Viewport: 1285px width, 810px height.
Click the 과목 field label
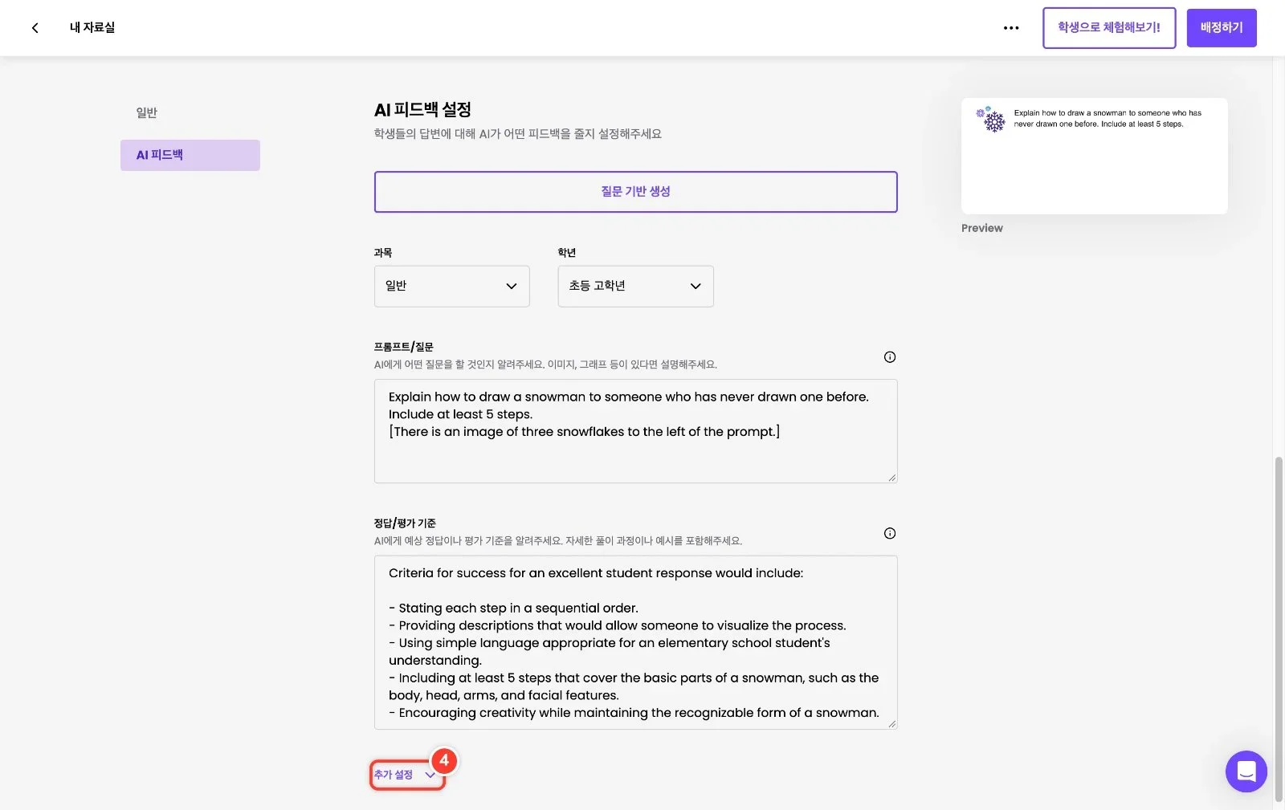click(x=383, y=253)
